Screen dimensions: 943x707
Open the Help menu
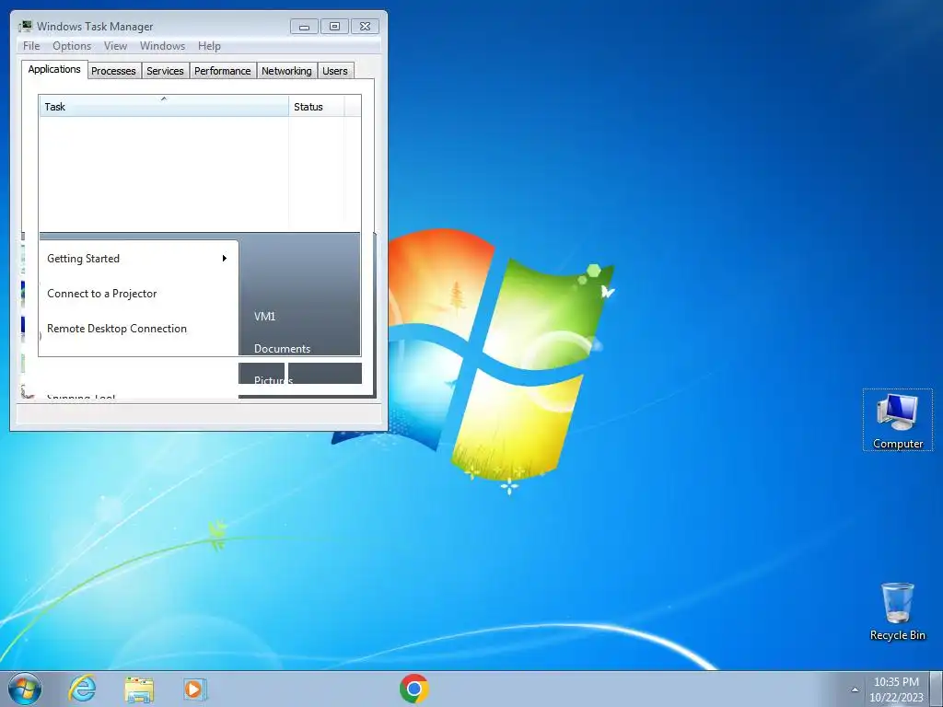(x=209, y=46)
